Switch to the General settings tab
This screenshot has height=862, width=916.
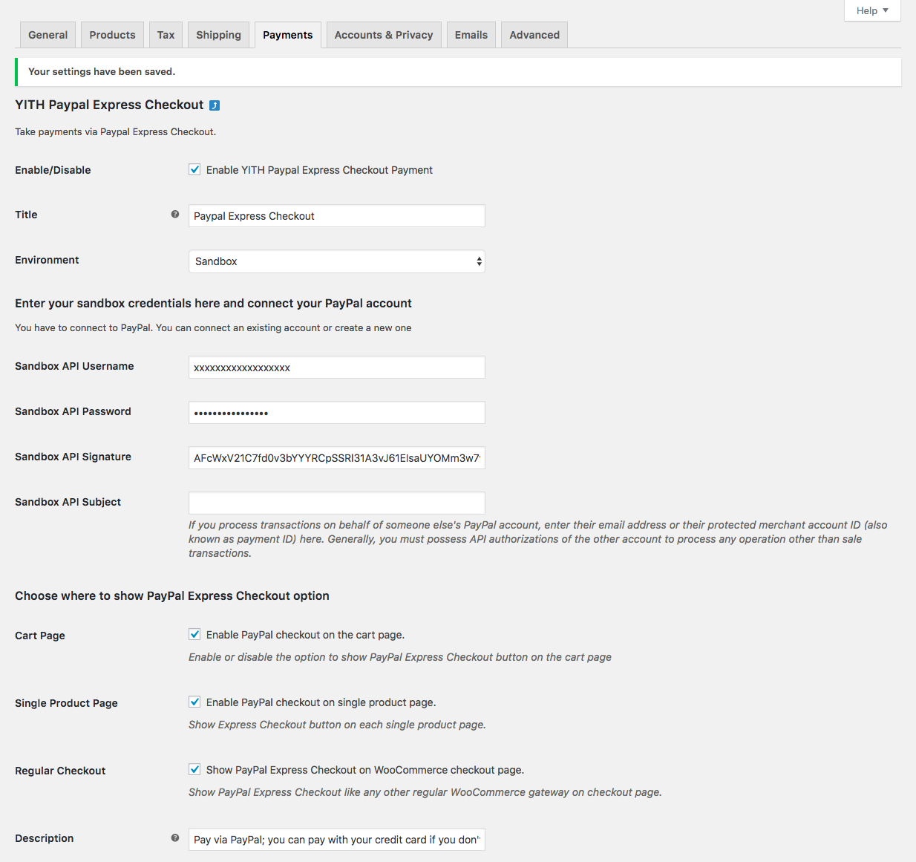click(48, 35)
